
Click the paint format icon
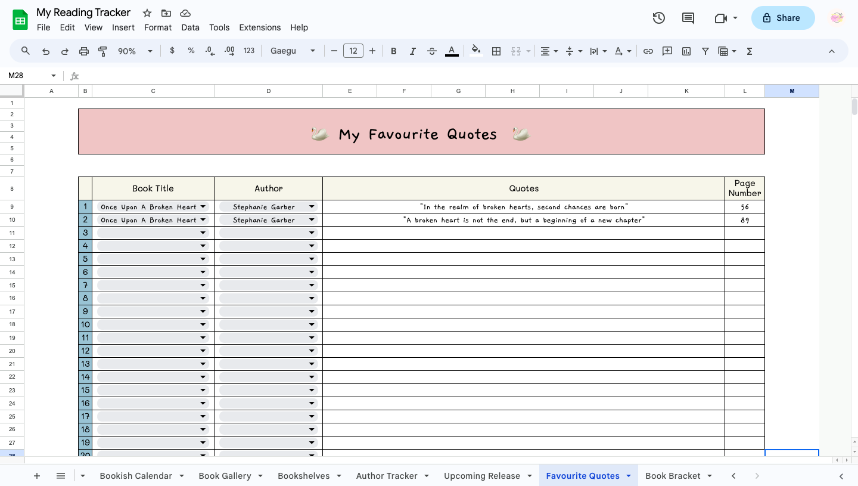pos(102,51)
